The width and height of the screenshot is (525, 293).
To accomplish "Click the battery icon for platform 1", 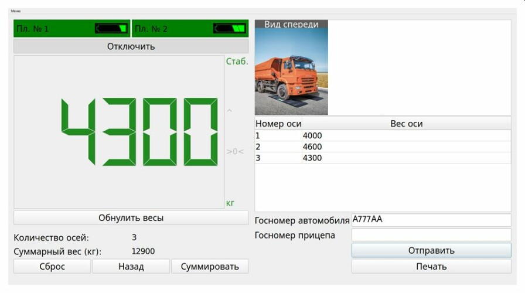I will point(111,28).
